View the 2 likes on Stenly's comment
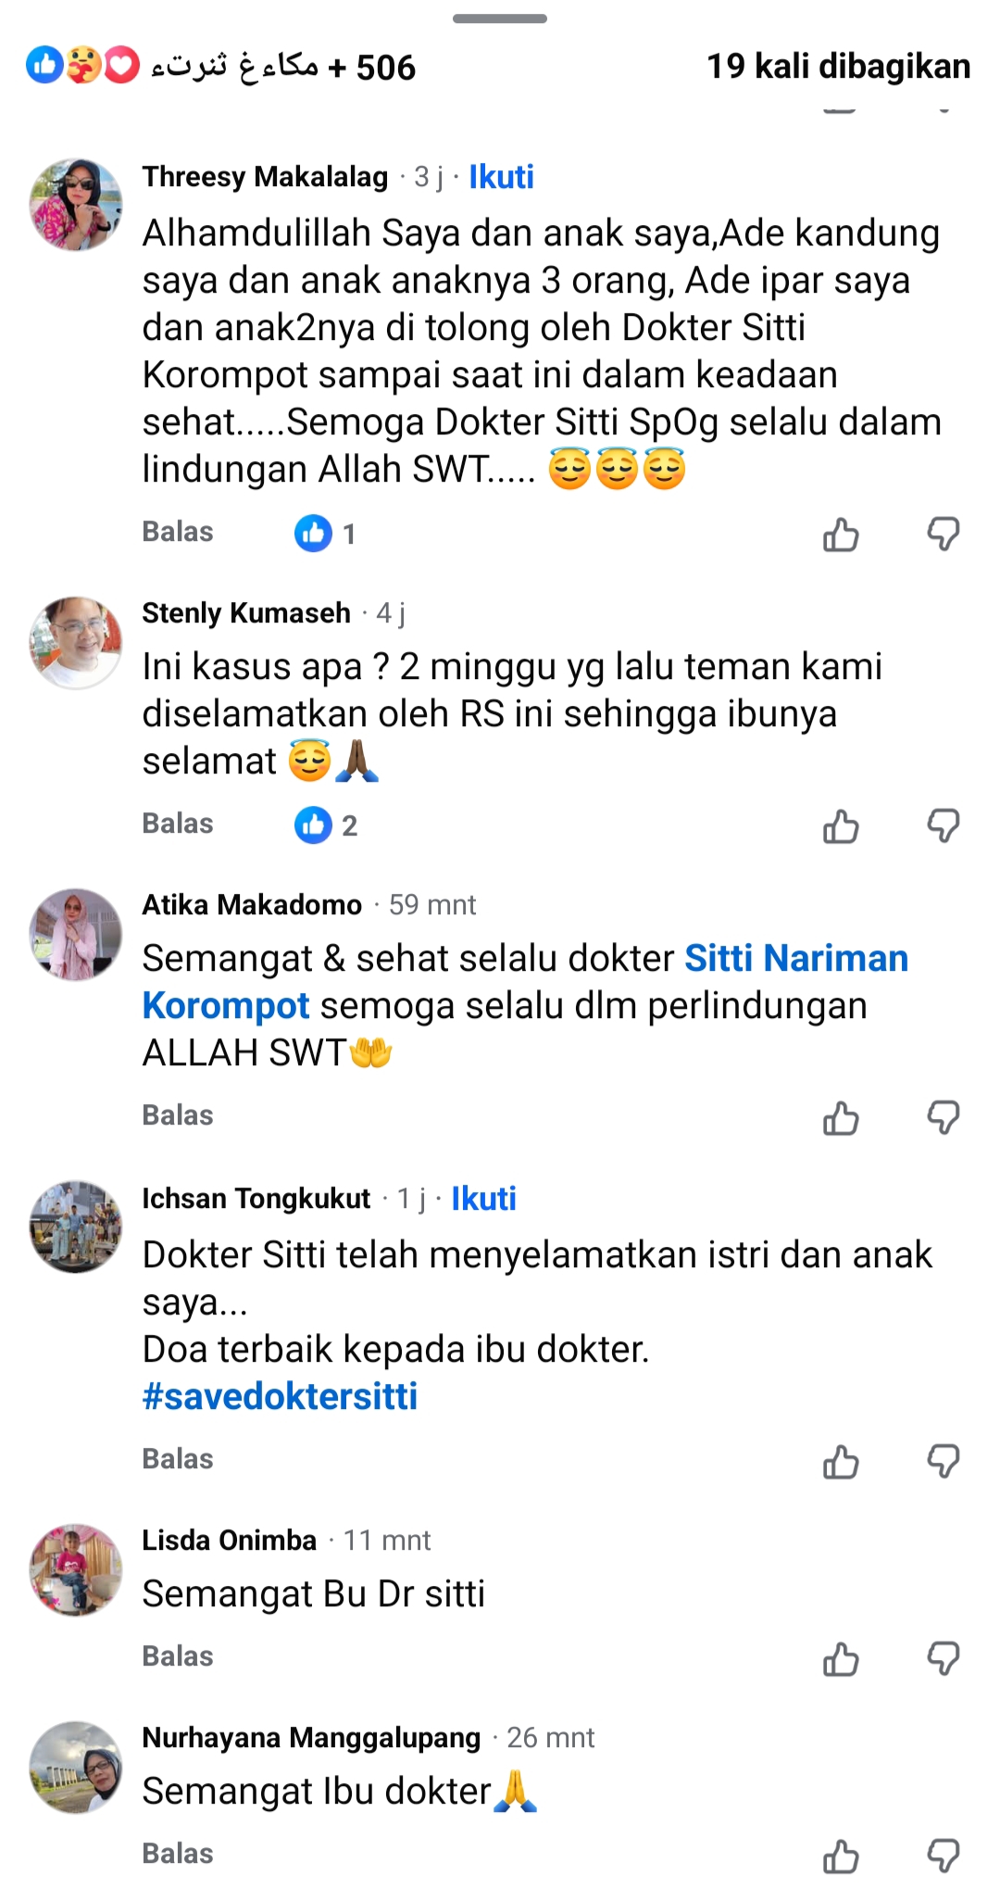This screenshot has width=1000, height=1888. [x=326, y=824]
